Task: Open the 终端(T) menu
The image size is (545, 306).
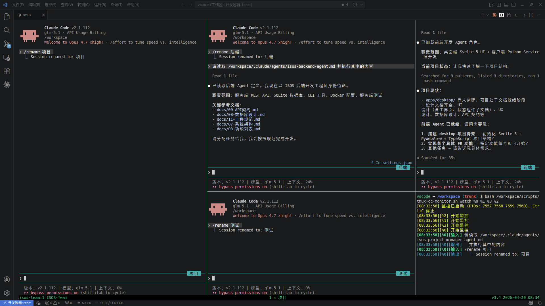Action: coord(116,5)
